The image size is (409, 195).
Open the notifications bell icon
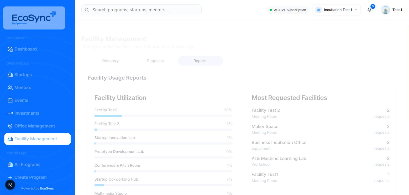click(x=369, y=10)
